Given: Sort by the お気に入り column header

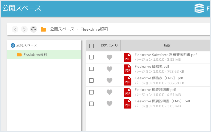Looking at the screenshot, I should pyautogui.click(x=109, y=45).
